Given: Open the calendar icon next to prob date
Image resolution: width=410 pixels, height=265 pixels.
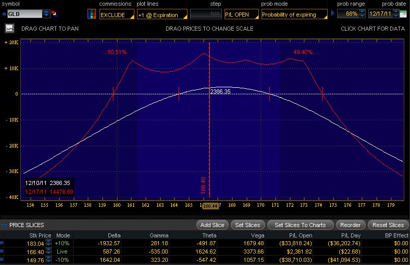Looking at the screenshot, I should [403, 14].
